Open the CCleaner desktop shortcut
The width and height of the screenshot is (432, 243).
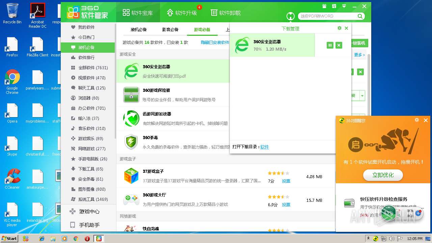coord(12,179)
